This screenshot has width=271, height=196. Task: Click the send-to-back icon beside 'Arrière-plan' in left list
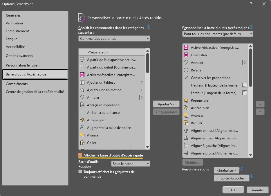tap(82, 120)
